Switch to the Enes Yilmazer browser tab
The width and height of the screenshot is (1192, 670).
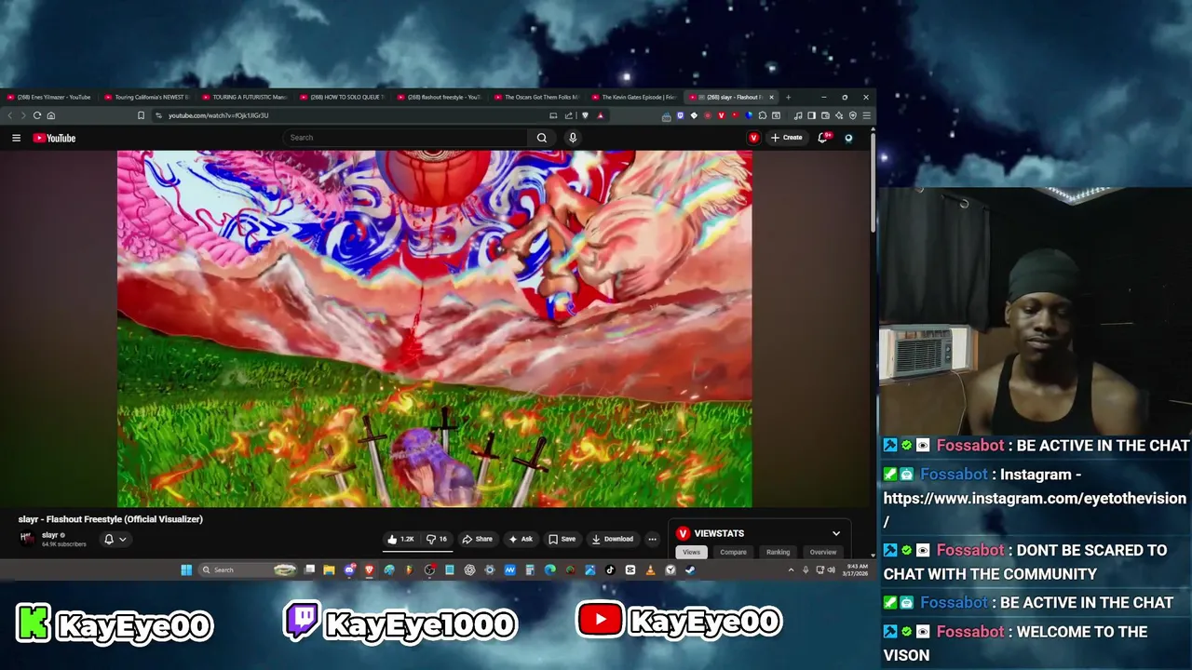49,97
